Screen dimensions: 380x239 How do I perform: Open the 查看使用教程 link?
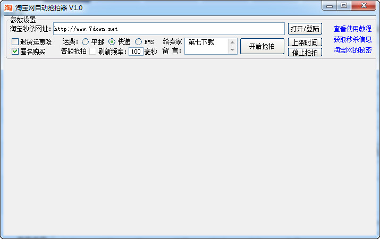pos(352,29)
